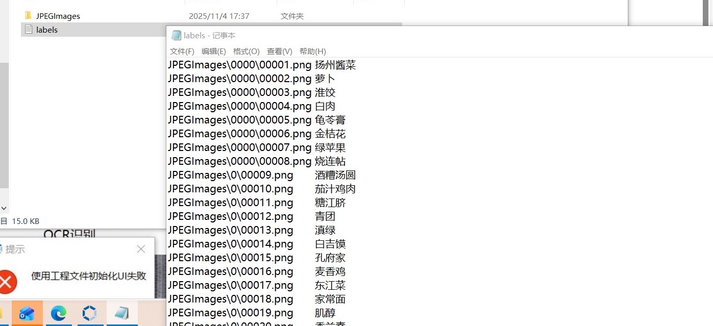Image resolution: width=713 pixels, height=326 pixels.
Task: Click the 使用工程文件初始化UI失败 message text
Action: click(x=89, y=276)
